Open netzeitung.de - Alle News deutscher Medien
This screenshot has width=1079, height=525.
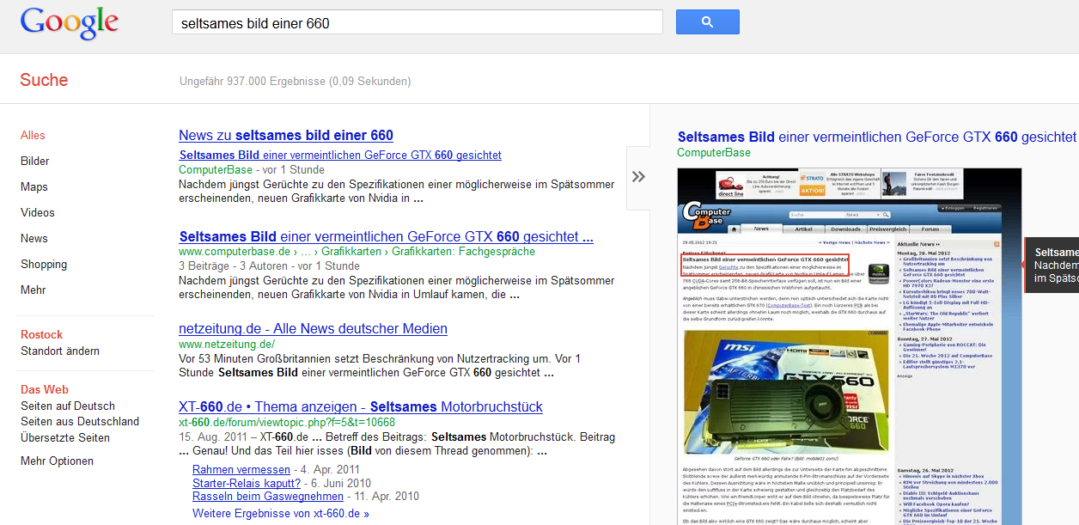point(313,328)
